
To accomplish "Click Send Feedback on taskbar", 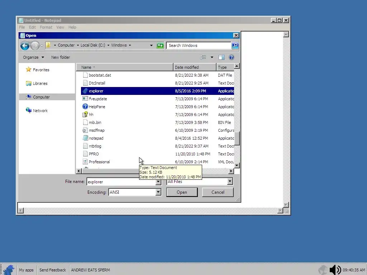I will click(x=52, y=270).
